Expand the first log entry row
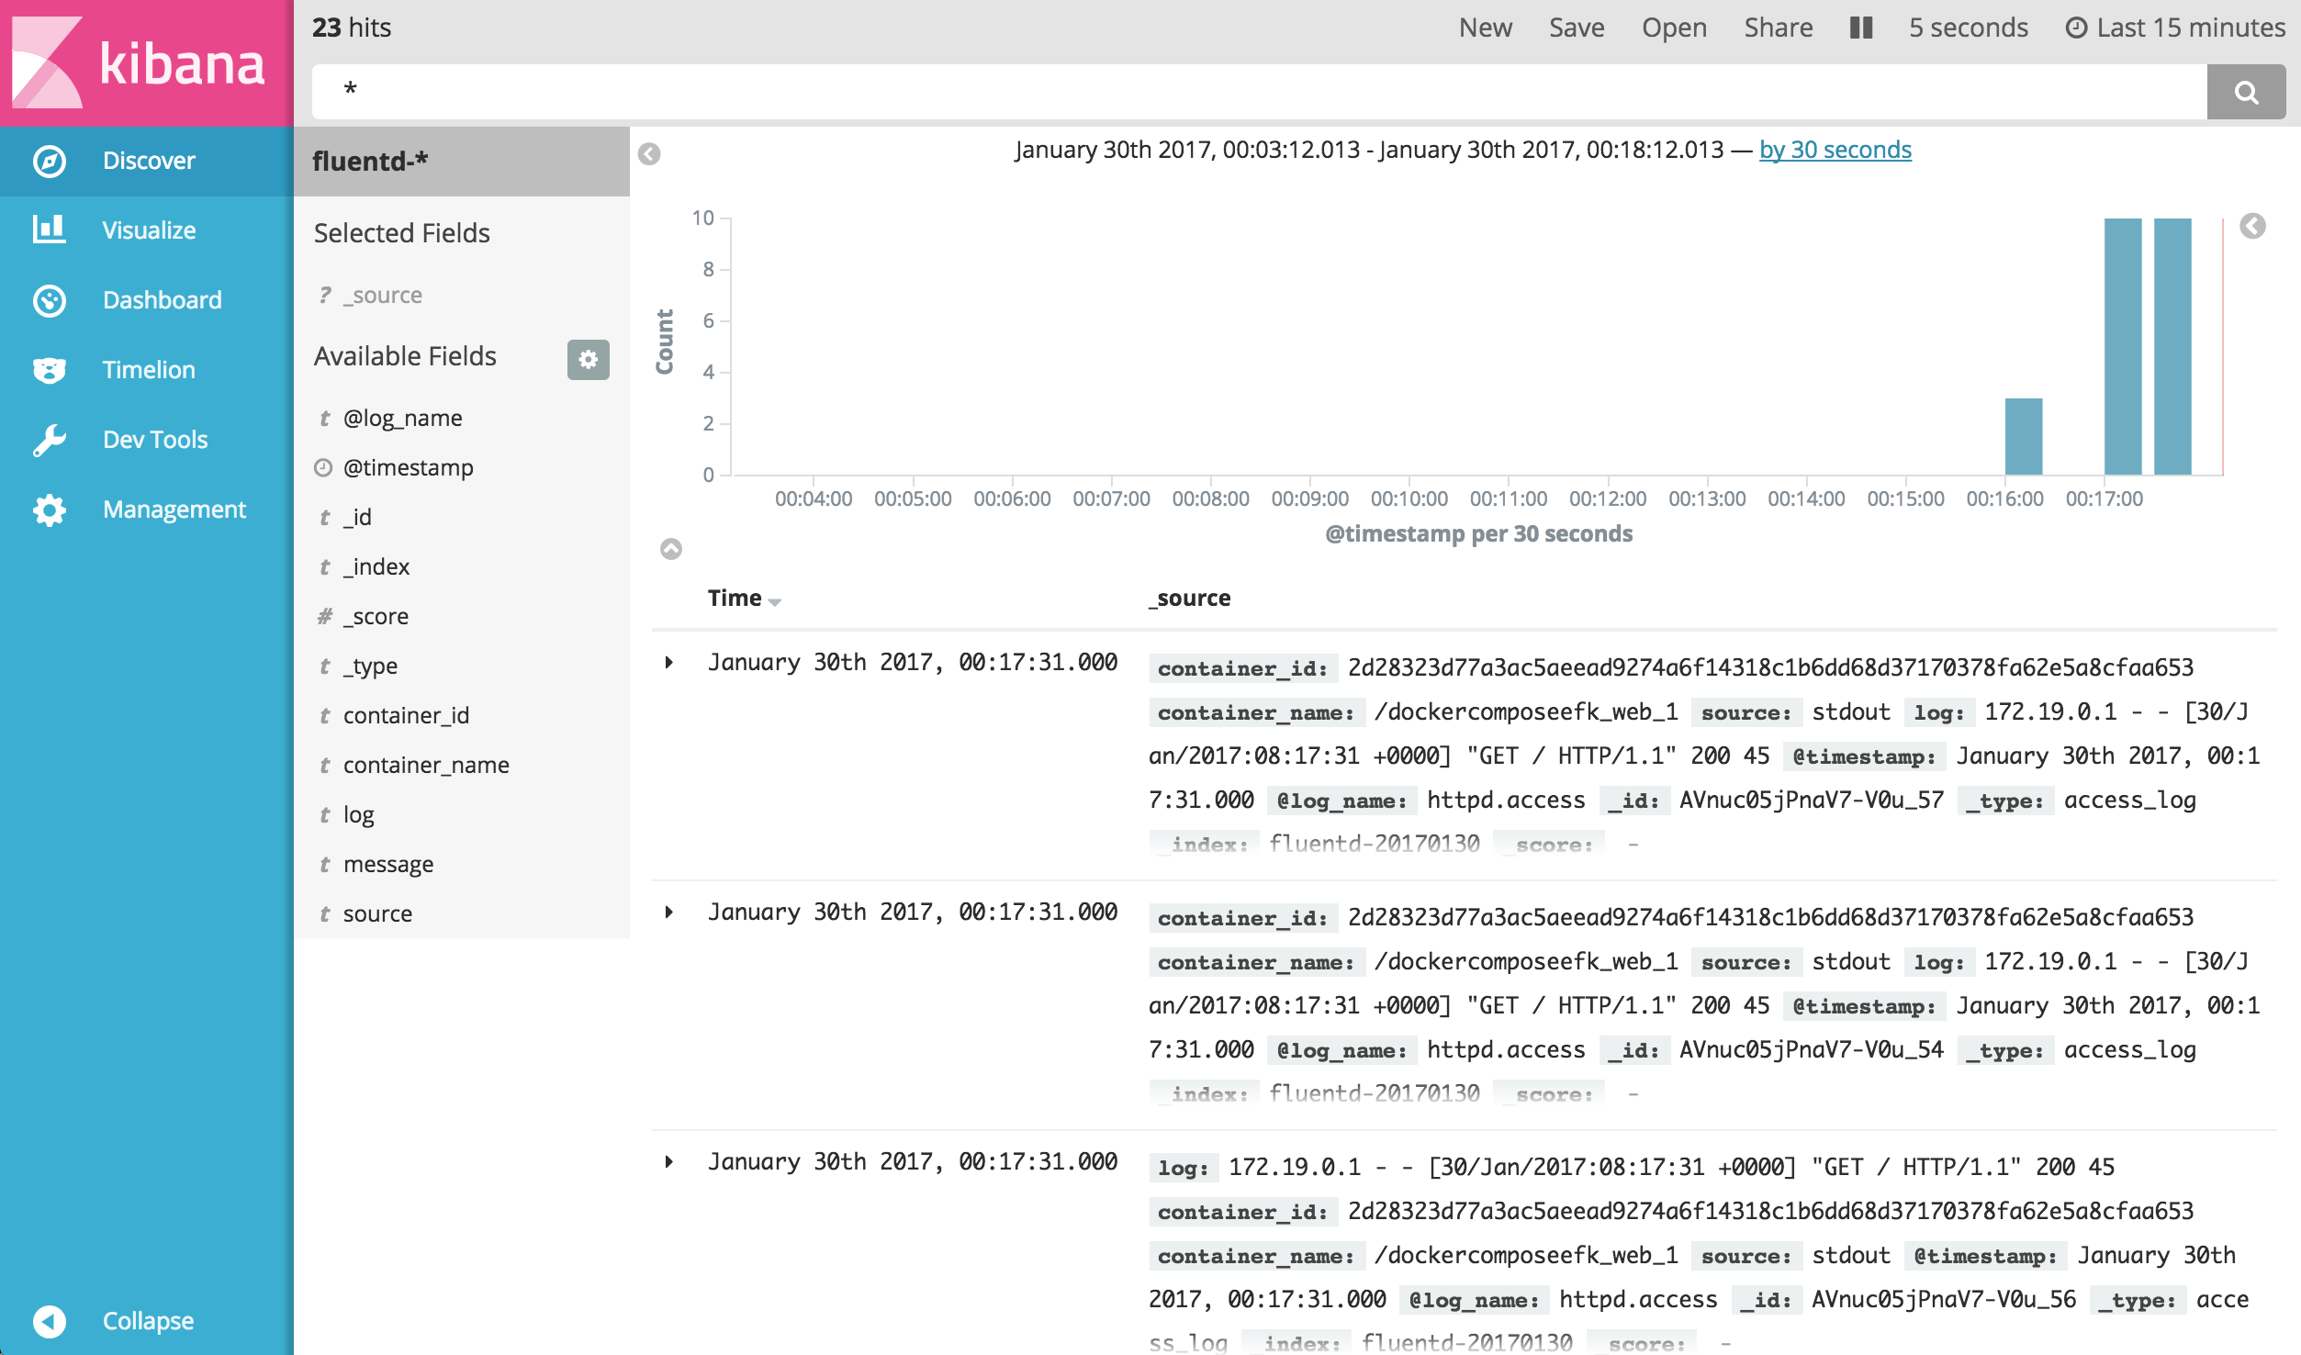This screenshot has height=1355, width=2301. (x=669, y=662)
